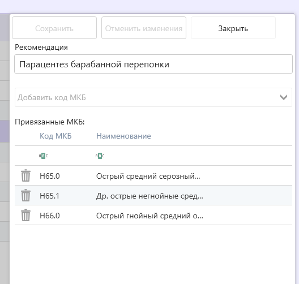Select the H65.1 code cell
Viewport: 299px width, 284px height.
tap(50, 196)
